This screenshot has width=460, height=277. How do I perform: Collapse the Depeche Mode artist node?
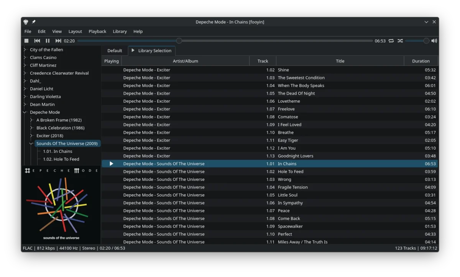pos(25,112)
